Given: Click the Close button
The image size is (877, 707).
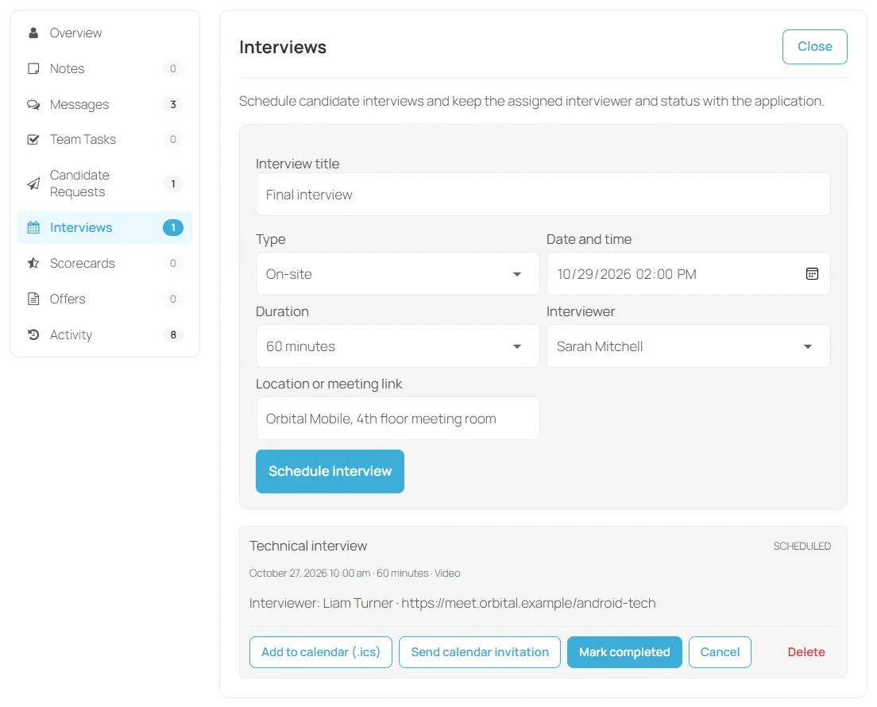Looking at the screenshot, I should point(814,47).
